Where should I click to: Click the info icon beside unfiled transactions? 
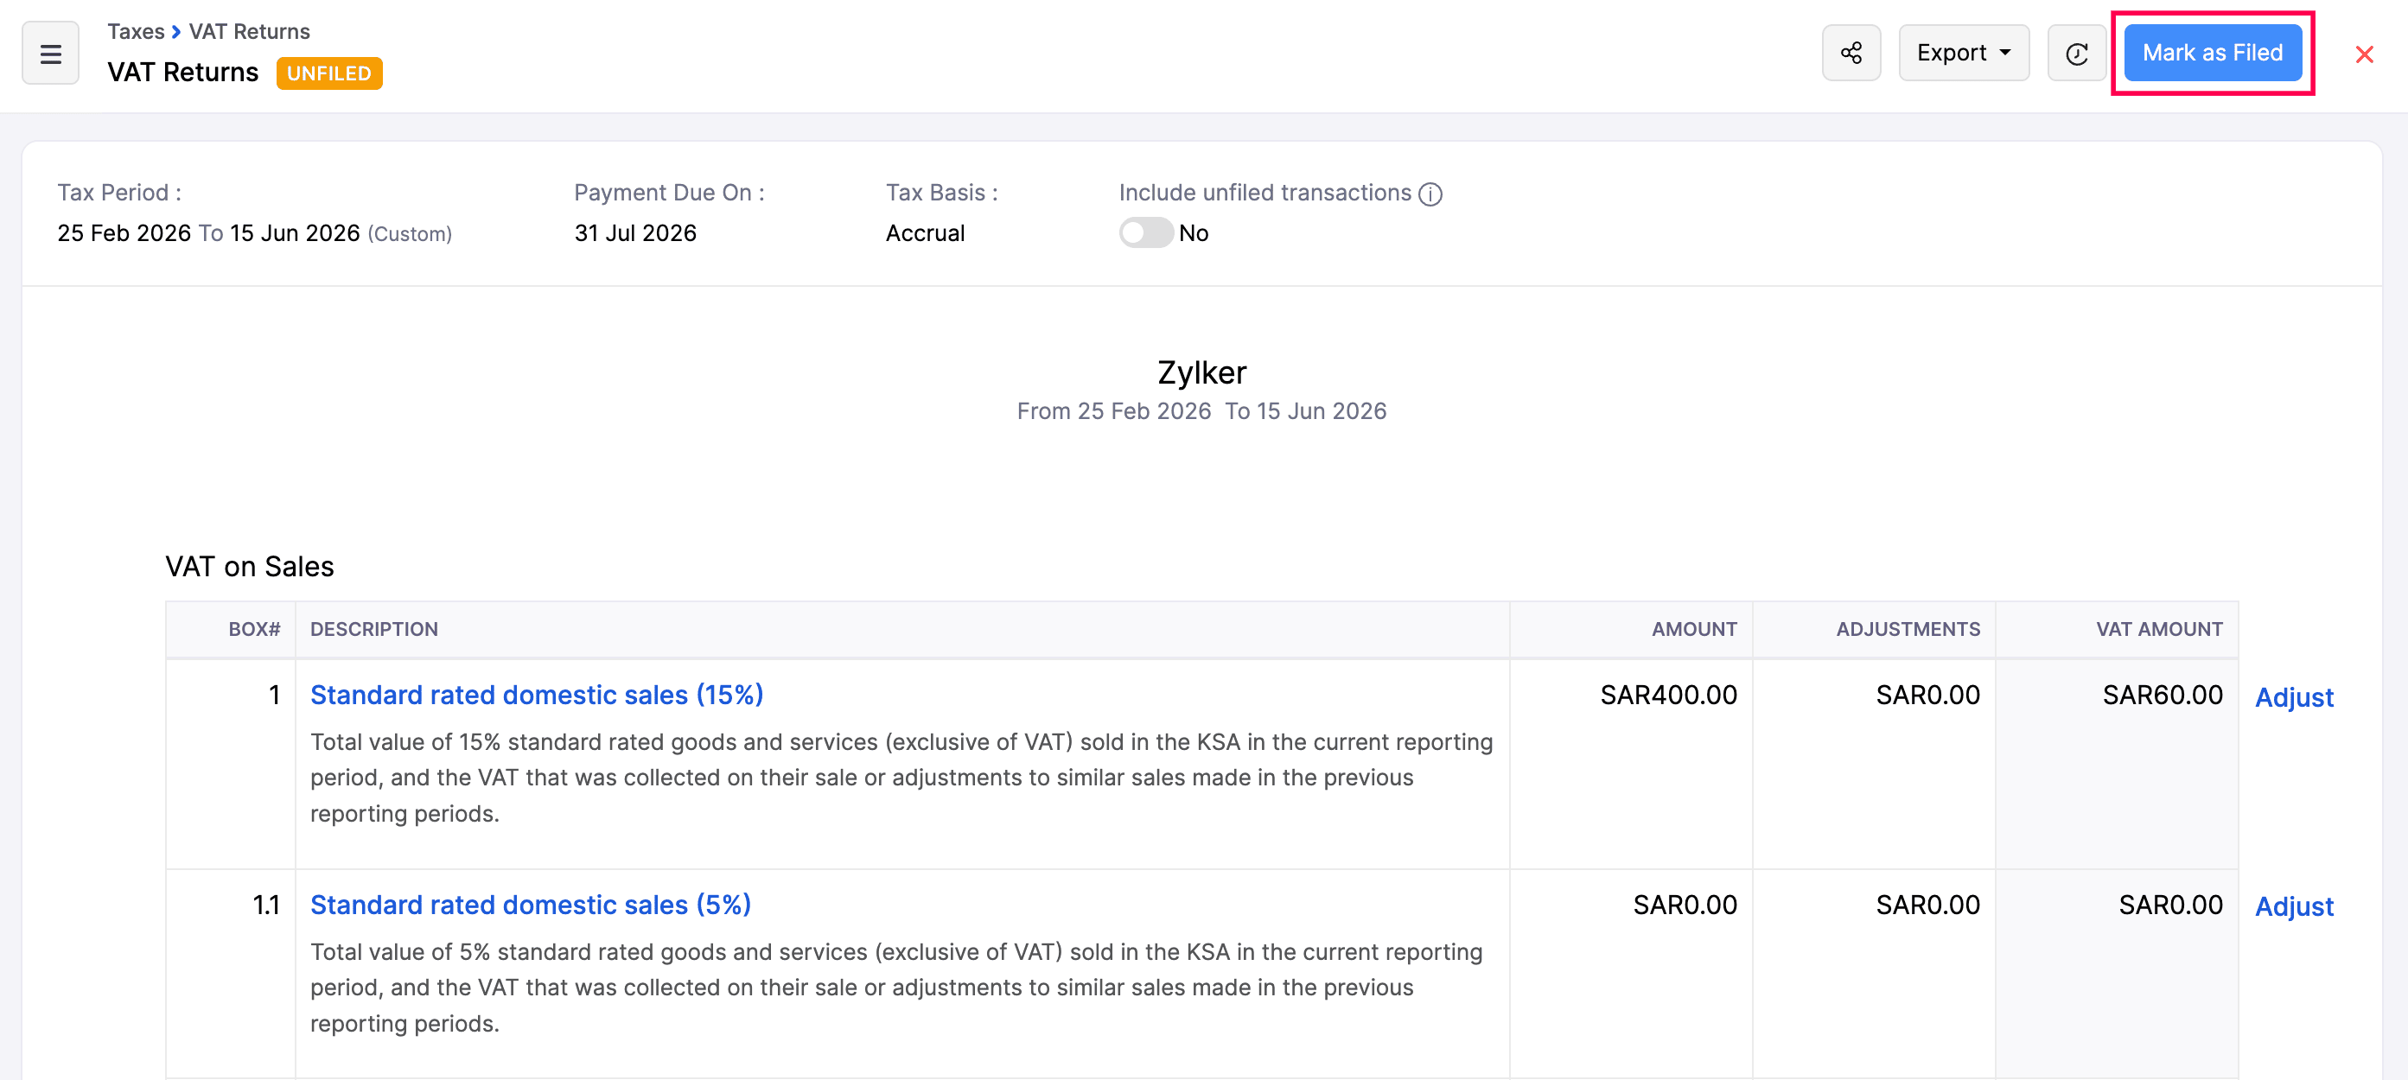[x=1430, y=194]
